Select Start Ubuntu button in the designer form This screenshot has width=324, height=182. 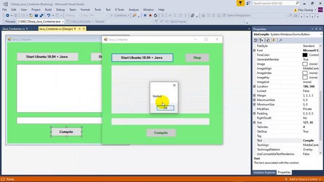tap(48, 57)
